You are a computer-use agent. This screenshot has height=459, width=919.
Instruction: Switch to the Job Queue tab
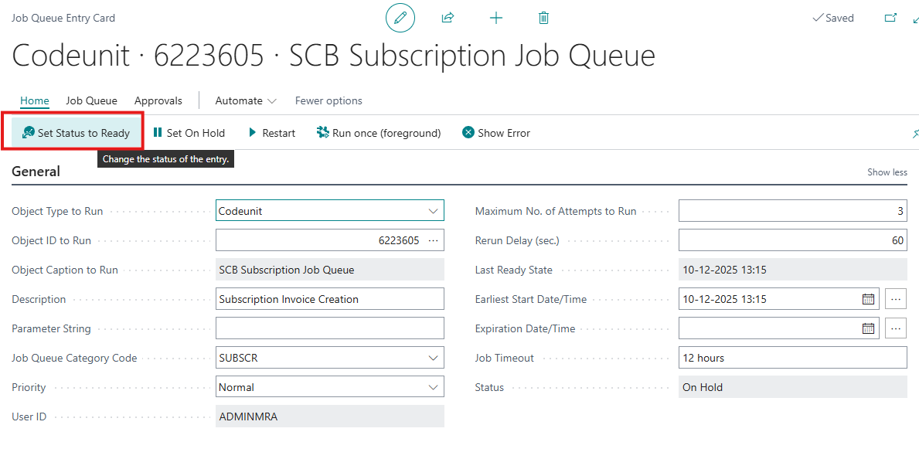pos(91,100)
